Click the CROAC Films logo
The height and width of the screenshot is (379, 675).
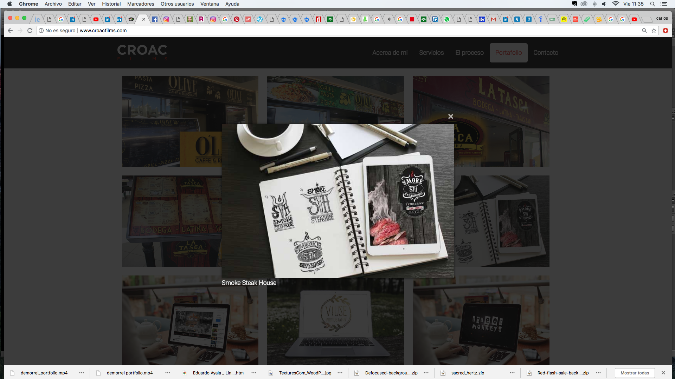(x=142, y=52)
